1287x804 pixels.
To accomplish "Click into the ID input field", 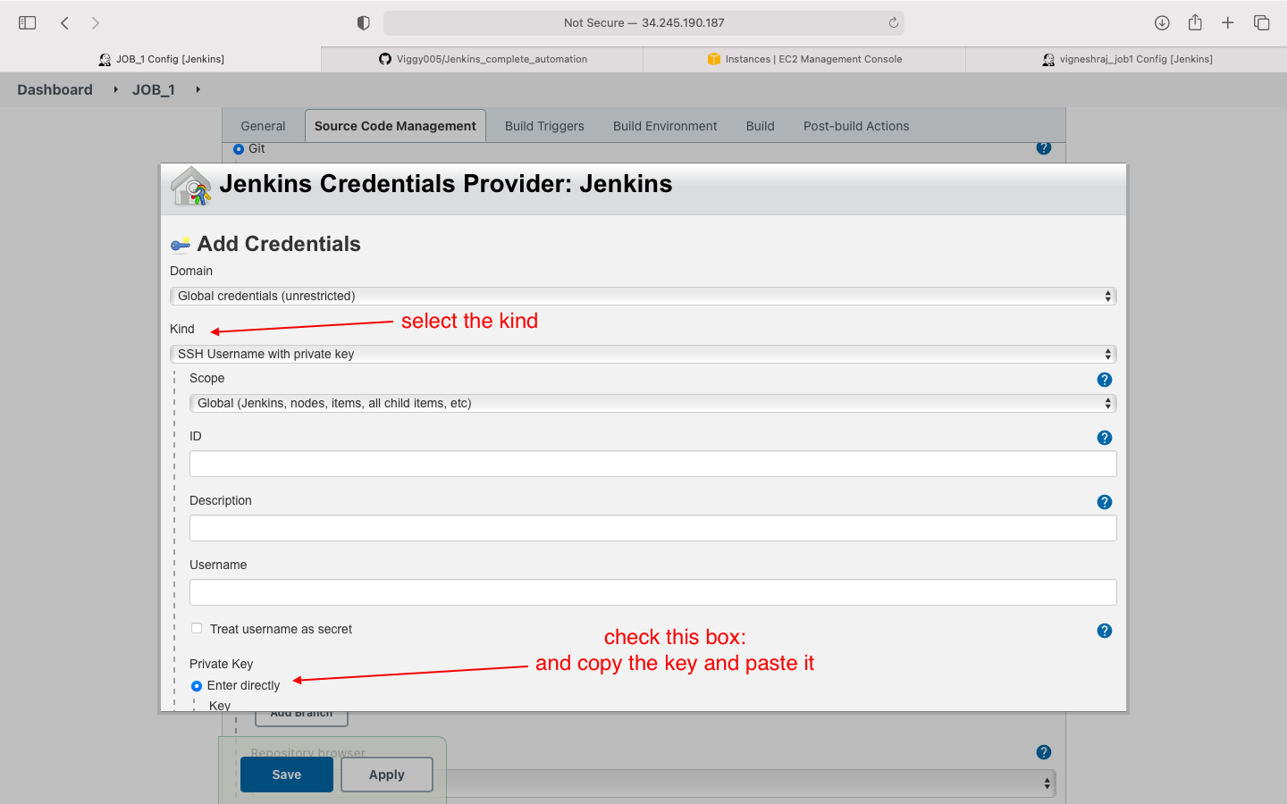I will click(653, 464).
